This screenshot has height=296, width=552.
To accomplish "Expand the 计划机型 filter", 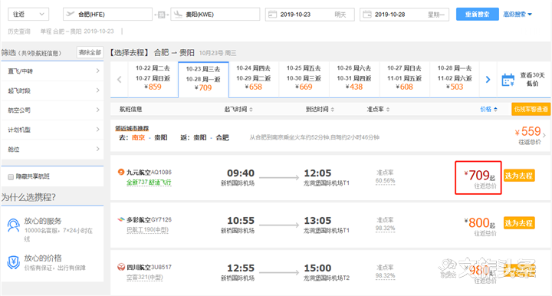I will pyautogui.click(x=52, y=130).
